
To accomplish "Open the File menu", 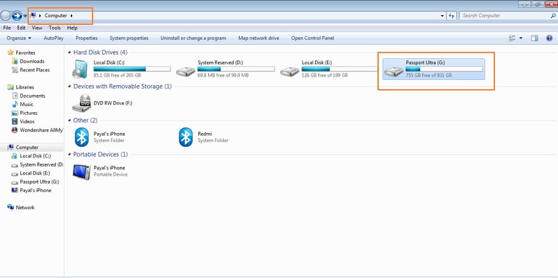I will coord(7,28).
